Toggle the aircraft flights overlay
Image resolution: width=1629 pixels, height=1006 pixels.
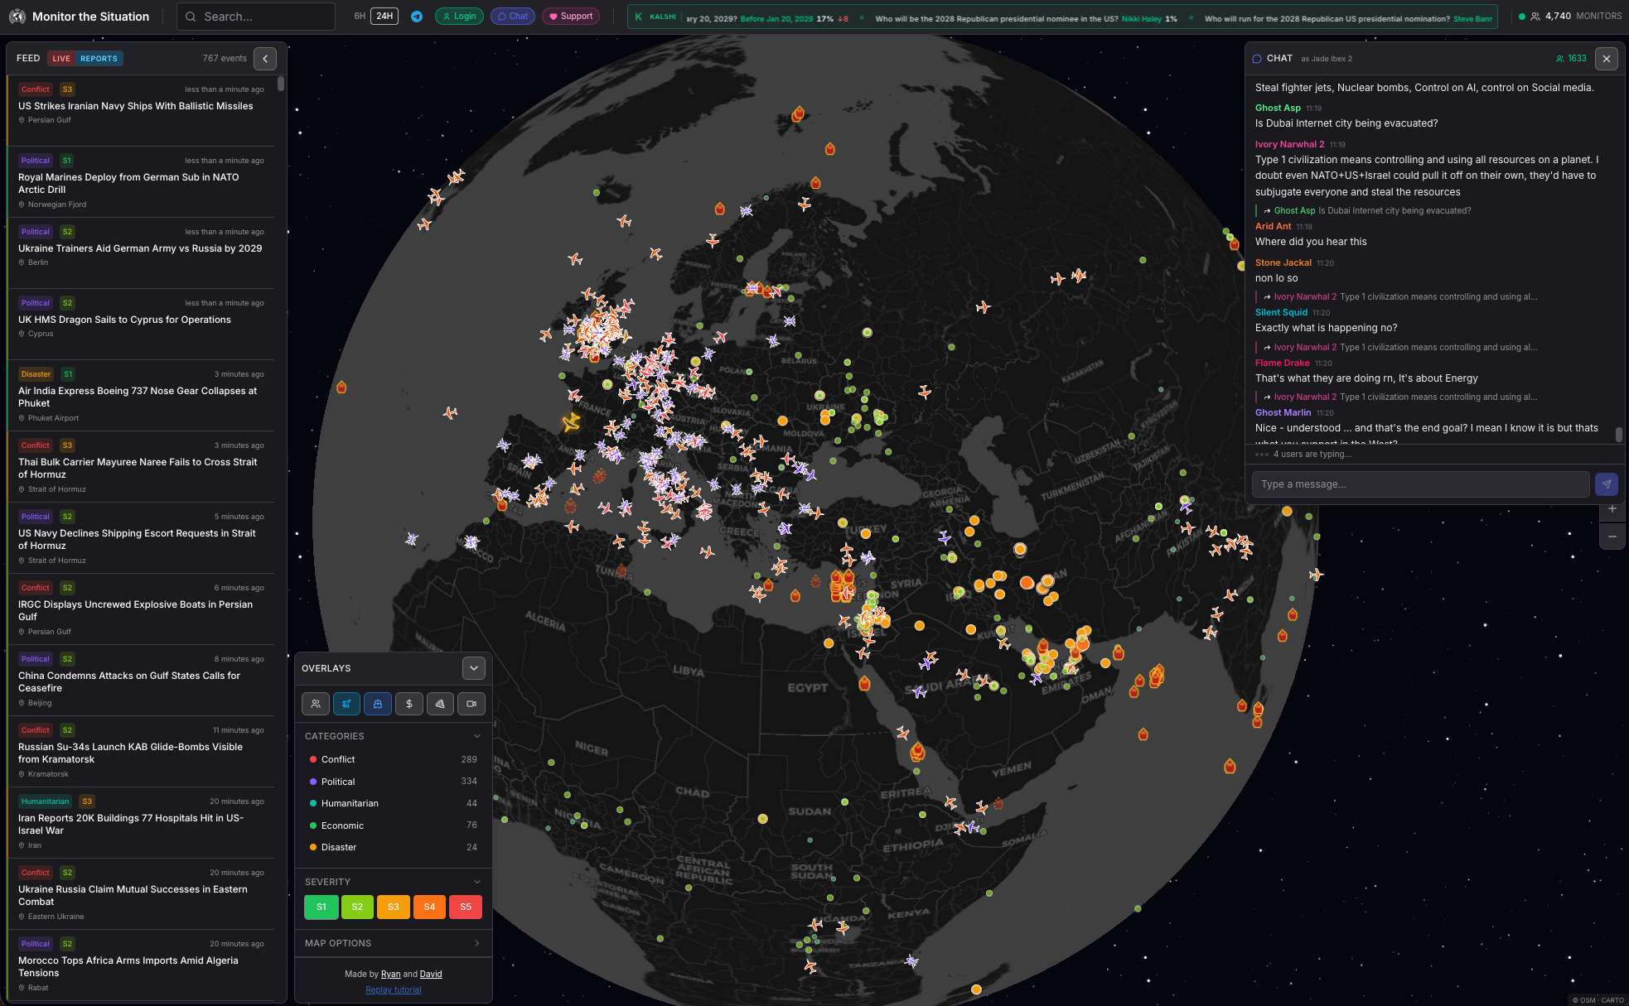point(346,704)
